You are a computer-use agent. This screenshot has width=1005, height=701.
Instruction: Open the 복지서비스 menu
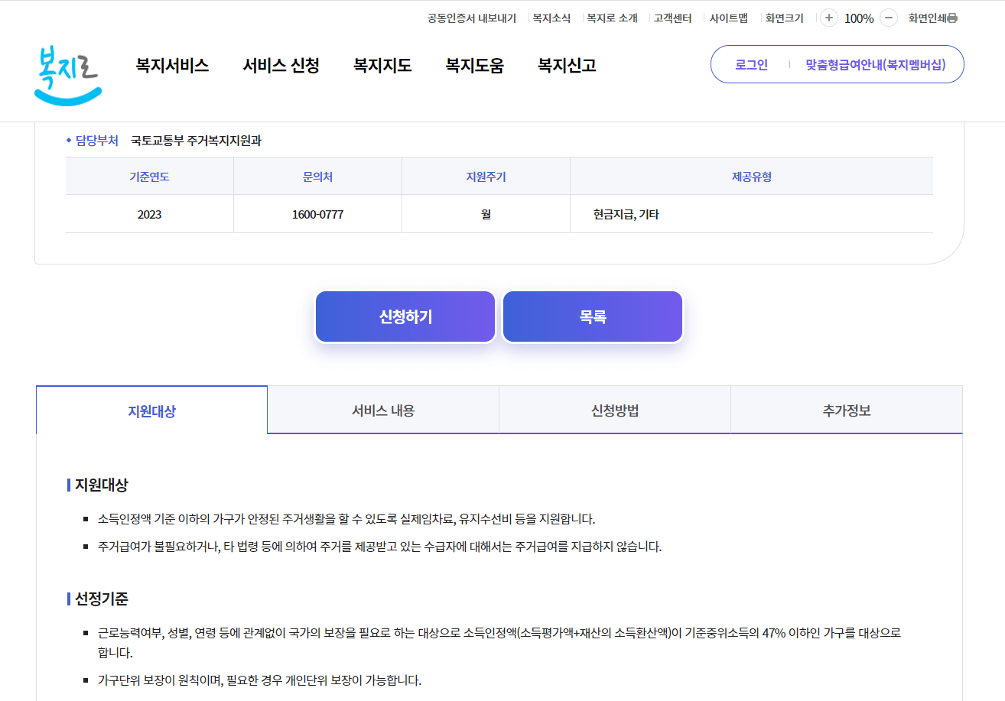(x=171, y=66)
